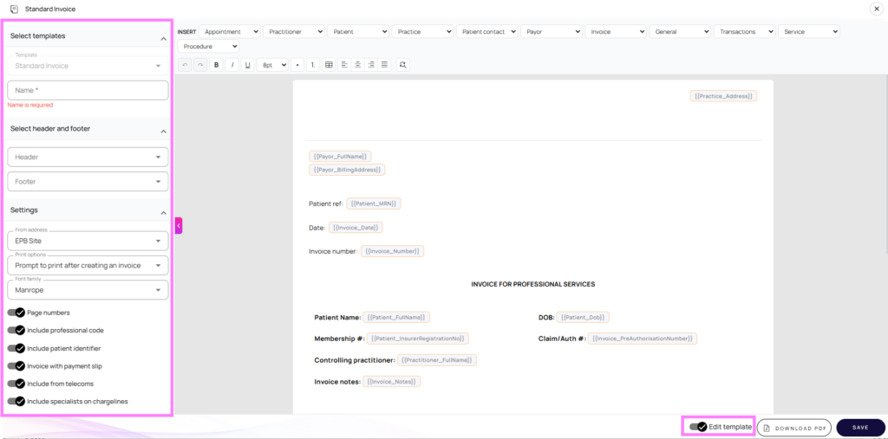
Task: Toggle the Page numbers switch
Action: (x=16, y=313)
